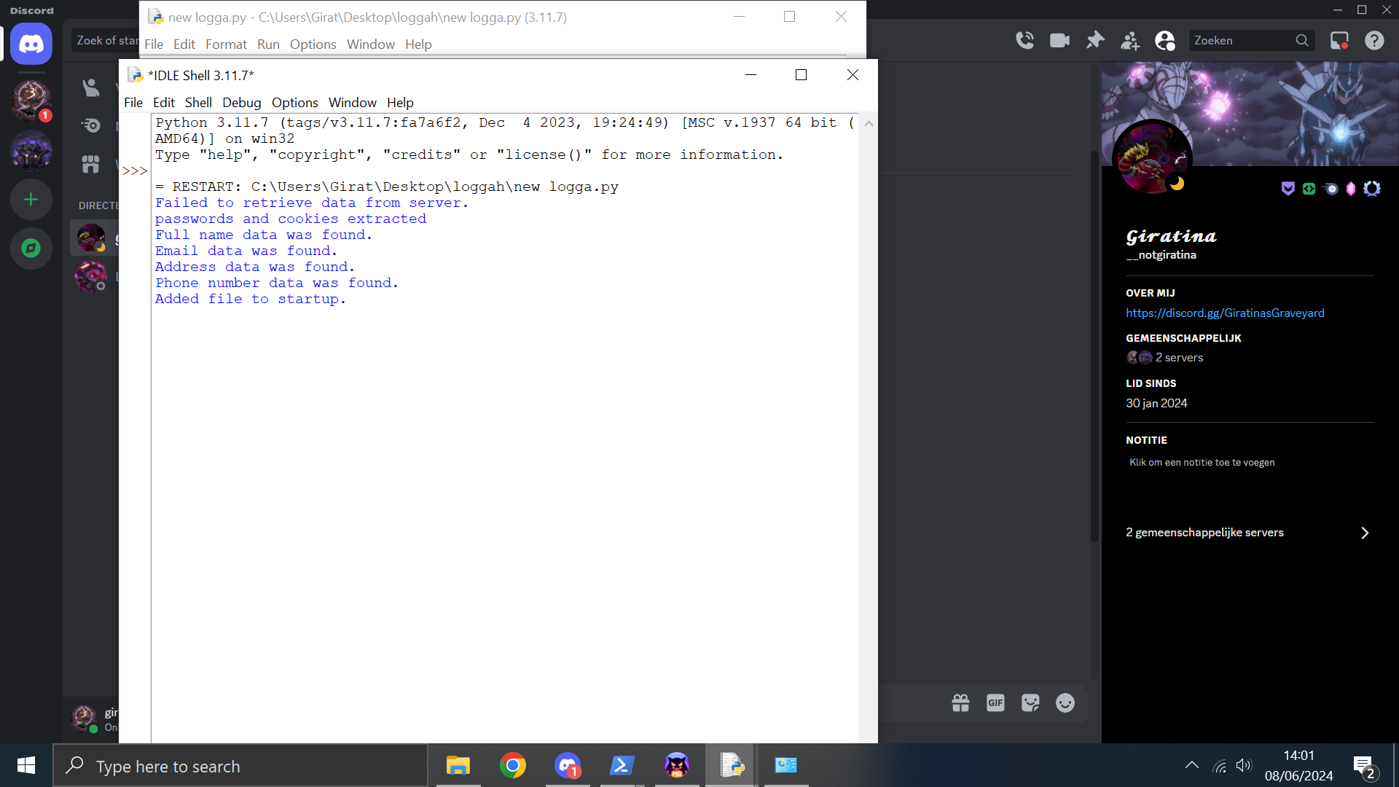Start a video call
The image size is (1399, 787).
coord(1059,41)
